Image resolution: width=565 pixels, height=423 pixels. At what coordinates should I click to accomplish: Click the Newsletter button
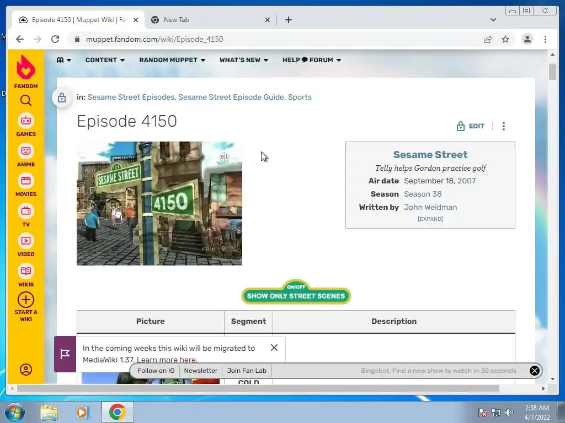tap(201, 371)
